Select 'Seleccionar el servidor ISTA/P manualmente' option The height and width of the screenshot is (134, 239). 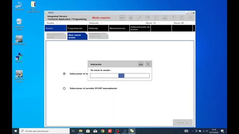64,88
